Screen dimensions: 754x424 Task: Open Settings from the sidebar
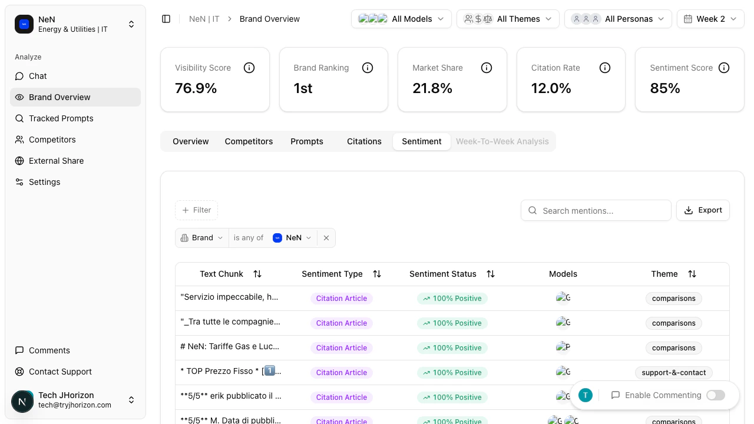(44, 182)
